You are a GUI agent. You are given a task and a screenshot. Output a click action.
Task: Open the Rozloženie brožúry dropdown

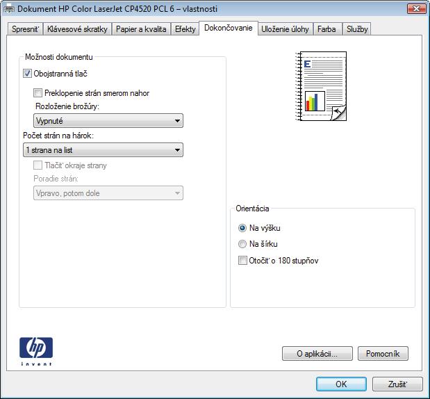[108, 121]
